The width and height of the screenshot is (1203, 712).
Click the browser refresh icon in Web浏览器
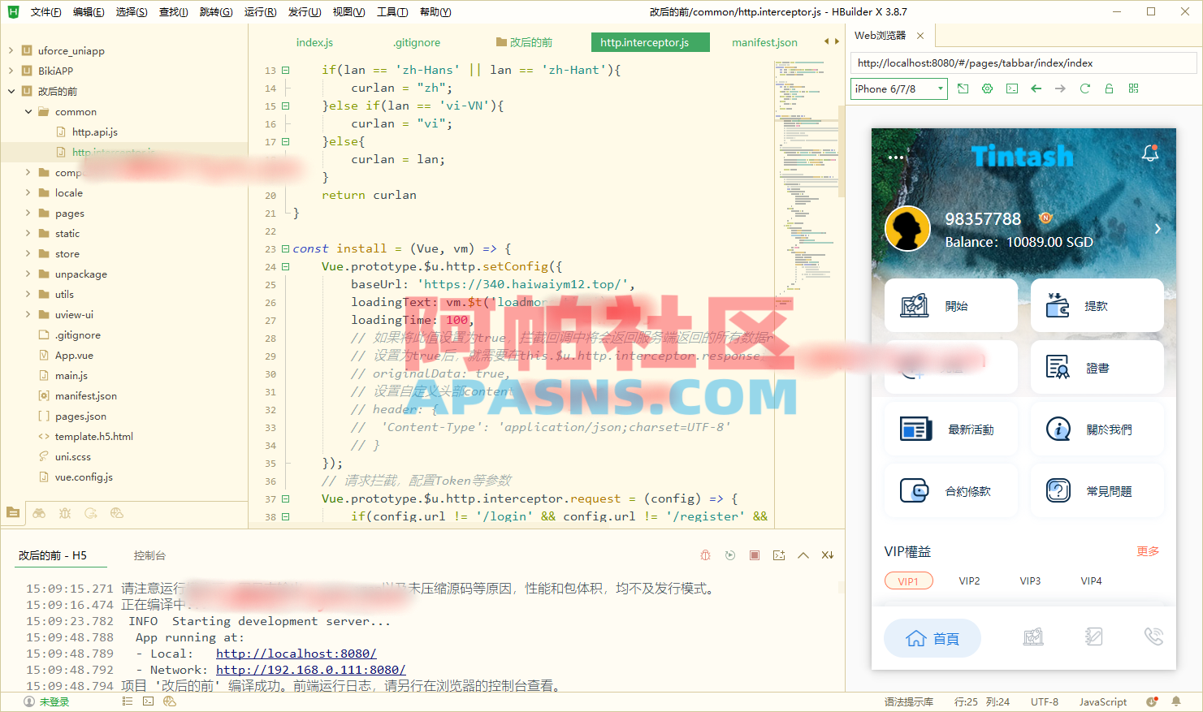pos(1084,88)
